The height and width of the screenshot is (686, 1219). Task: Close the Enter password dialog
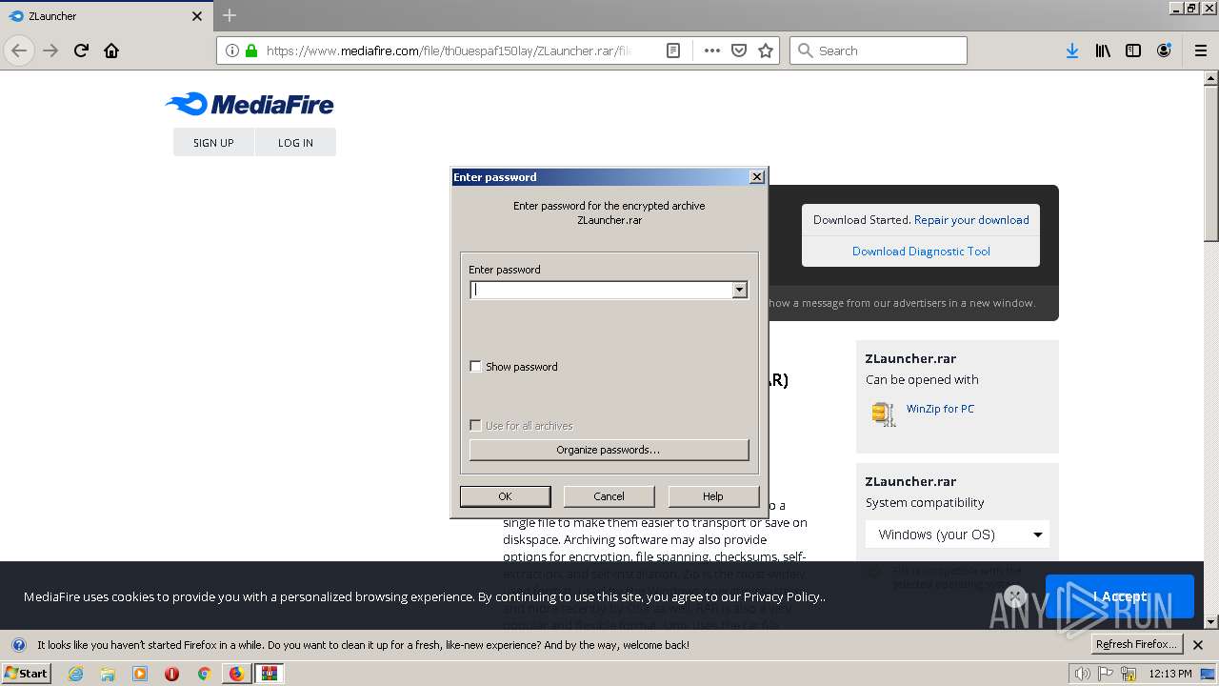[x=757, y=177]
